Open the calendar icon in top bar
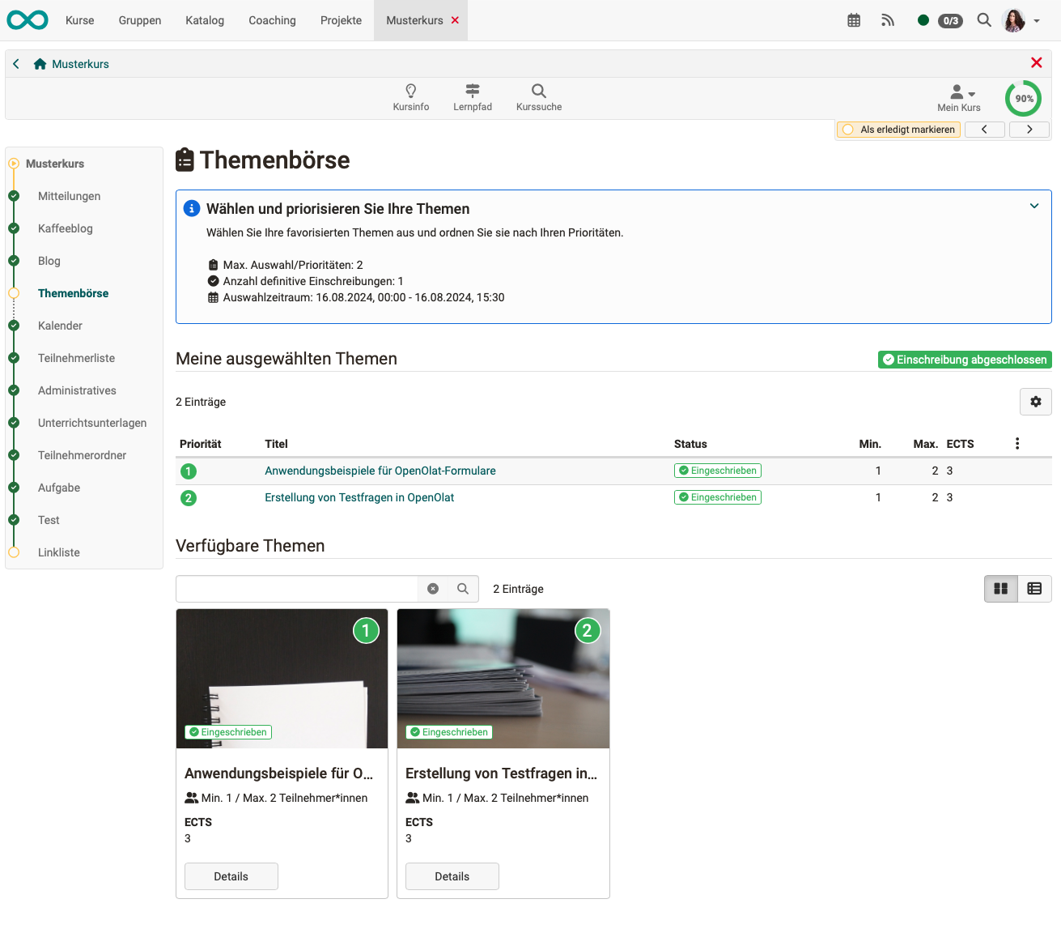 854,20
